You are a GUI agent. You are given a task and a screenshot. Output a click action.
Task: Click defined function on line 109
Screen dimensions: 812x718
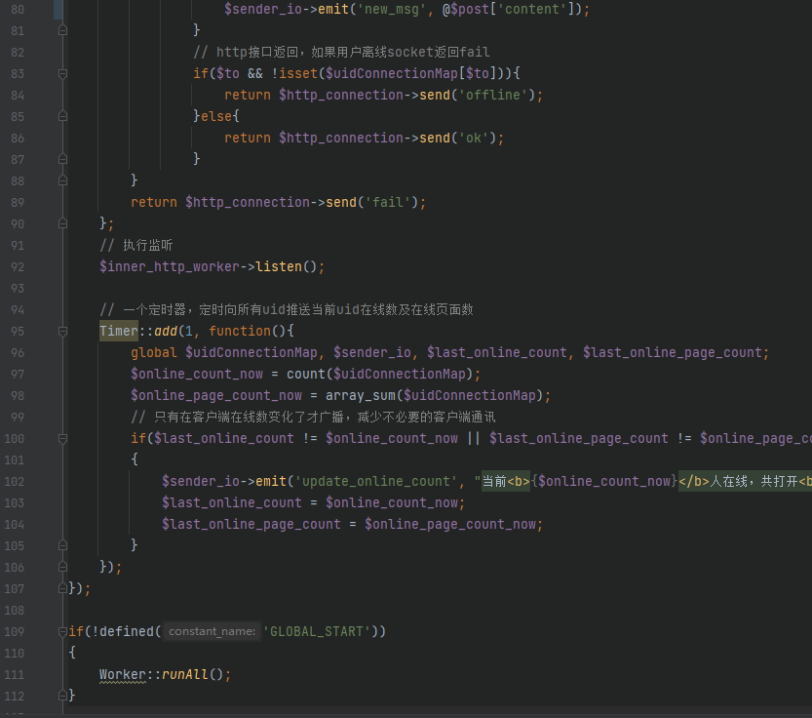[127, 631]
